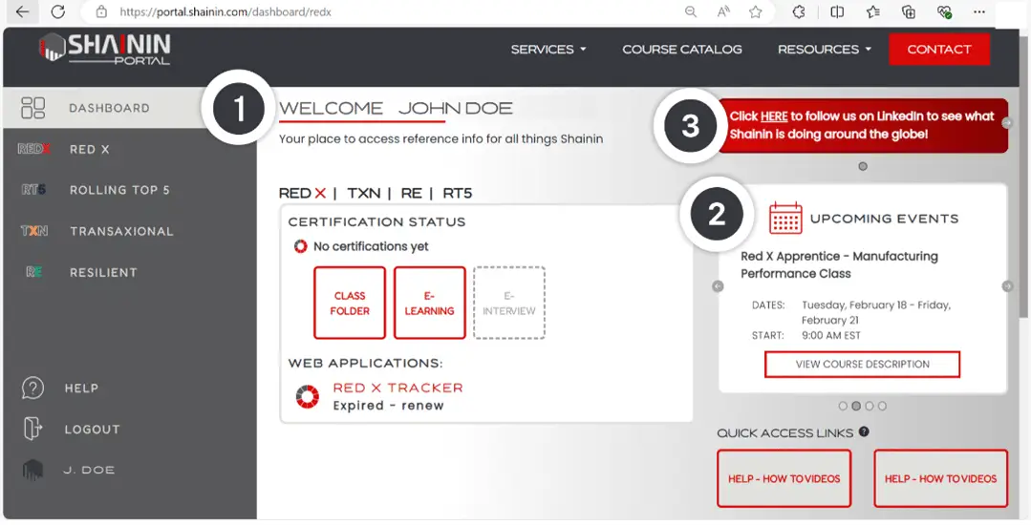Advance banner with its right arrow
The image size is (1031, 525).
[1007, 122]
